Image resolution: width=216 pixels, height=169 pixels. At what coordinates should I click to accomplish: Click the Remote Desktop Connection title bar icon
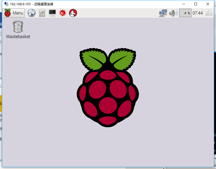(6, 4)
